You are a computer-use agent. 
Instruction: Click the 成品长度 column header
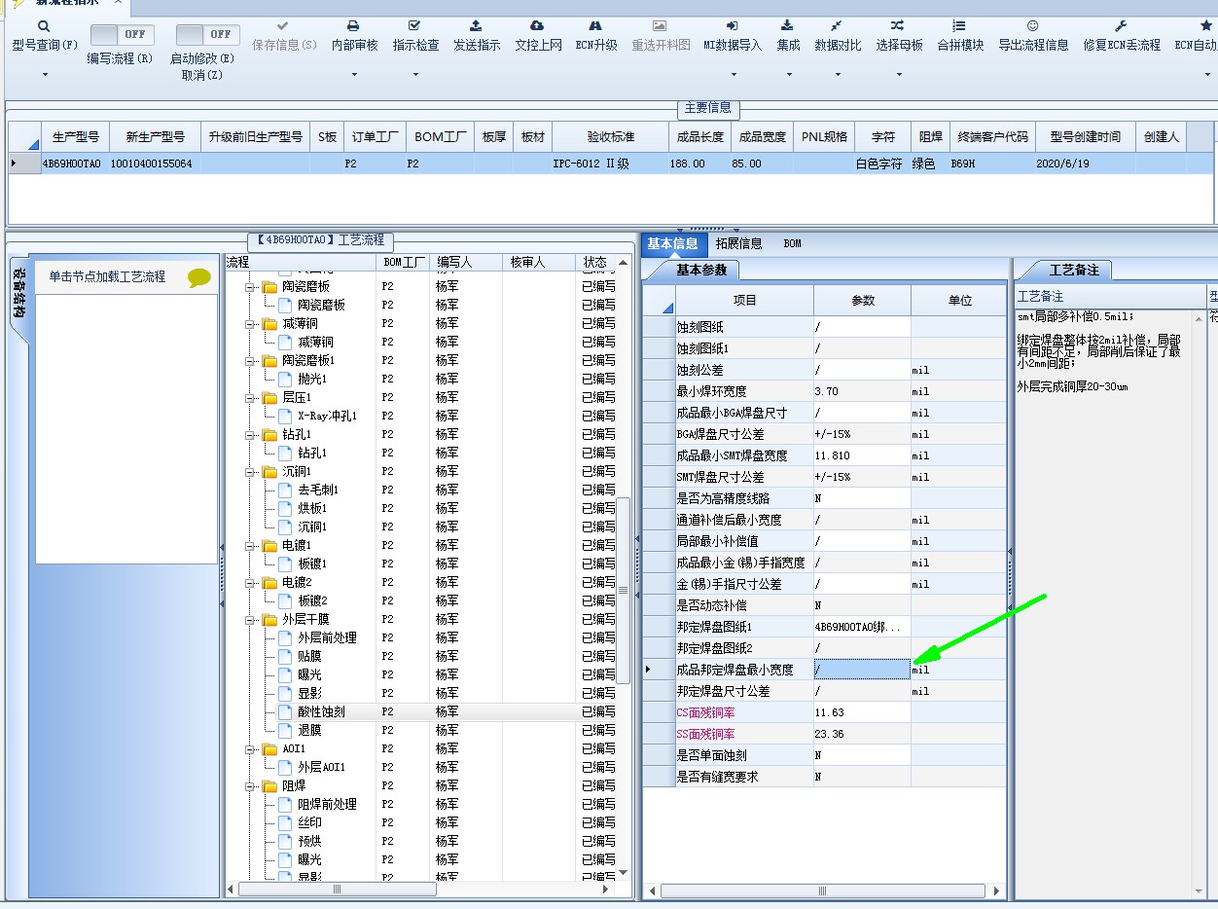click(699, 137)
